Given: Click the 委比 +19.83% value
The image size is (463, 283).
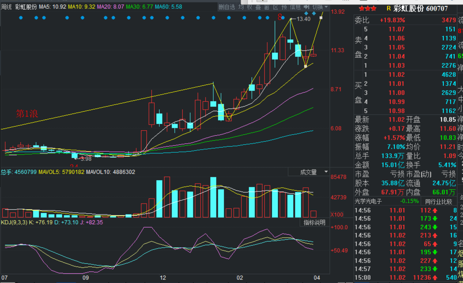Looking at the screenshot, I should pyautogui.click(x=393, y=20).
